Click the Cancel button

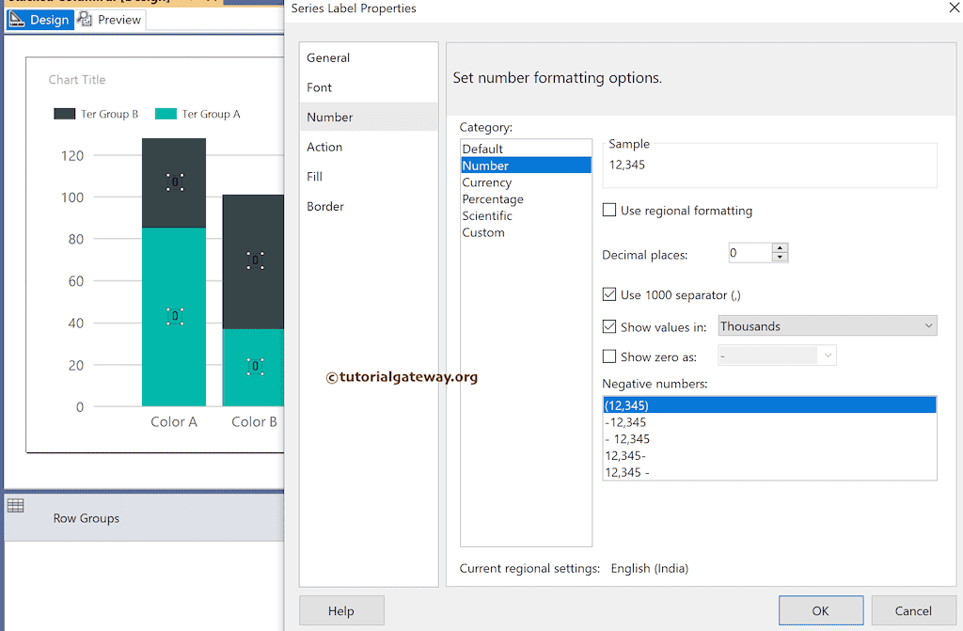(x=913, y=609)
